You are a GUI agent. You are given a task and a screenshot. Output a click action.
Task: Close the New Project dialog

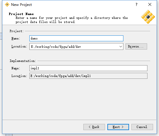[x=150, y=4]
